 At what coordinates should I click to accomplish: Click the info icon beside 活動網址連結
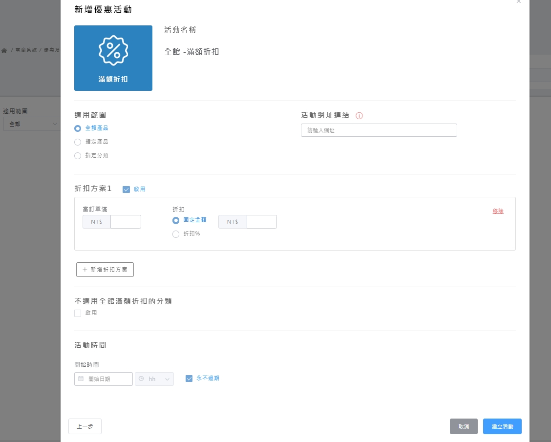click(x=359, y=116)
